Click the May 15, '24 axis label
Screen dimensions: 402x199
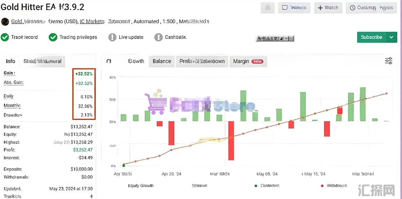tap(314, 174)
